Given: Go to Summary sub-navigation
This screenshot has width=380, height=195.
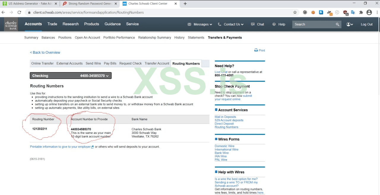Looking at the screenshot, I should pyautogui.click(x=31, y=38).
